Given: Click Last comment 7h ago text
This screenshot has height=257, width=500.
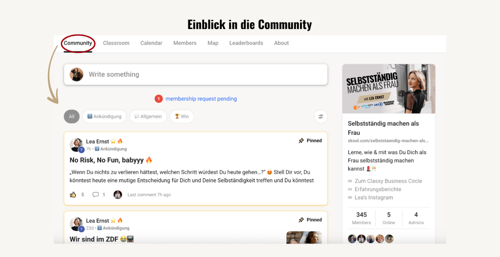Looking at the screenshot, I should pos(149,195).
